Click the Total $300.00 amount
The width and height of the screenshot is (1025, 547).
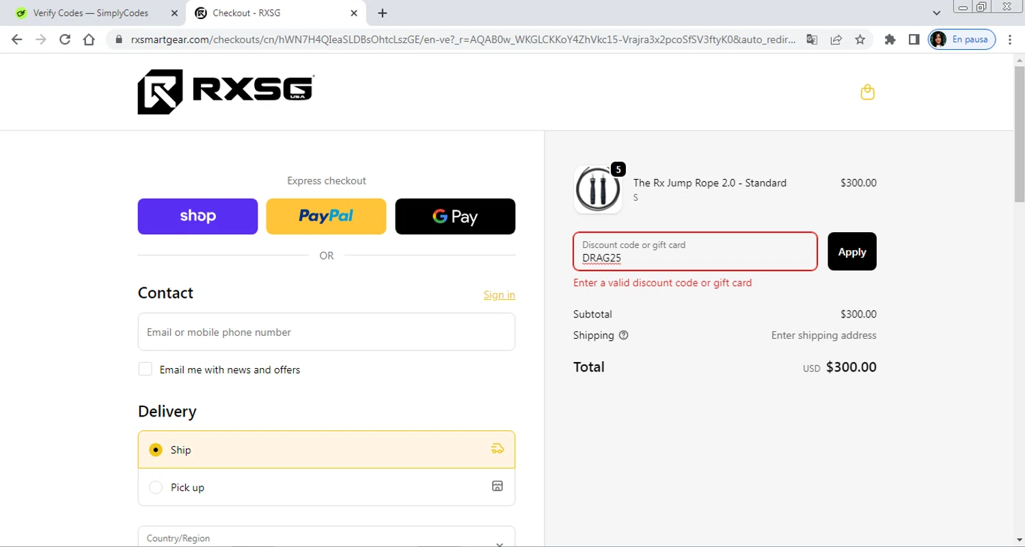(x=851, y=367)
